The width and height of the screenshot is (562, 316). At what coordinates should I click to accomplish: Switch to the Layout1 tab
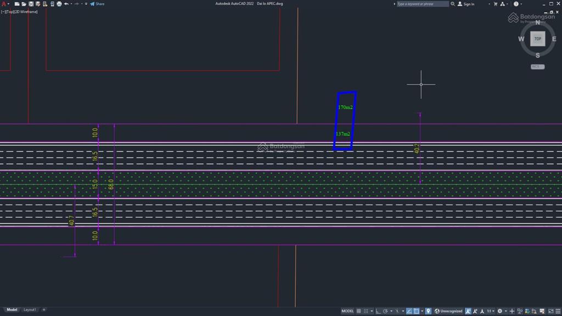(30, 309)
